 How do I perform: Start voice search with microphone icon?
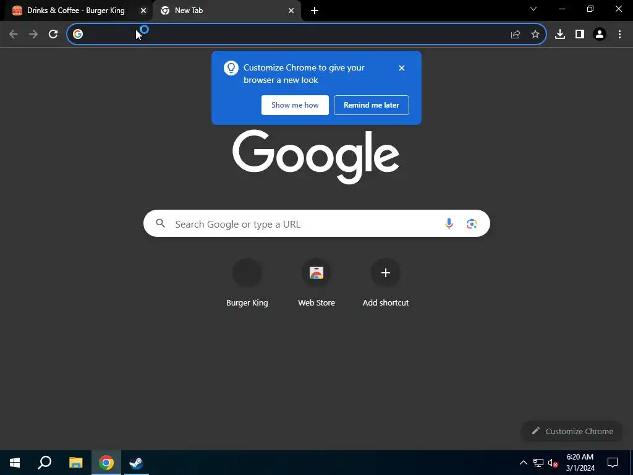point(449,223)
